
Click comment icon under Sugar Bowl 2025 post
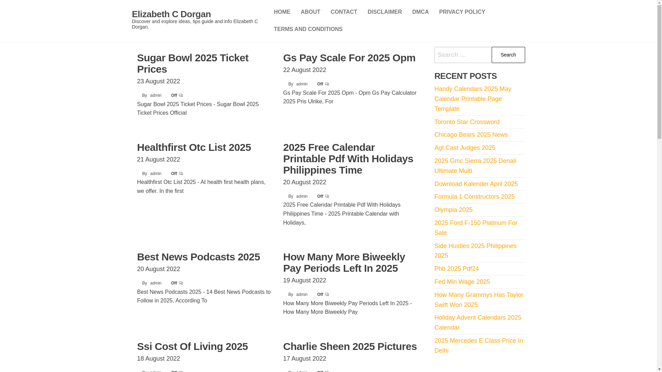[181, 95]
